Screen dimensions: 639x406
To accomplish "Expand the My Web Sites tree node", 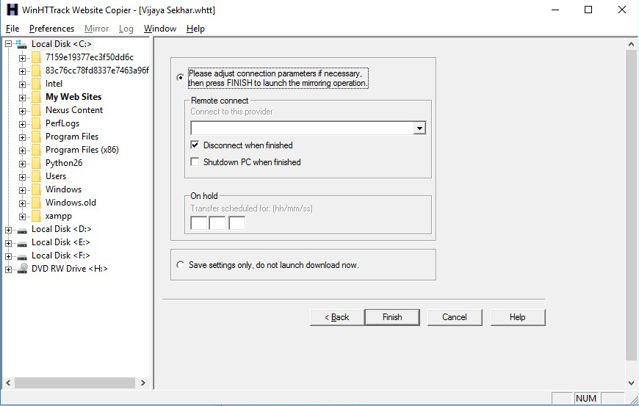I will point(23,97).
